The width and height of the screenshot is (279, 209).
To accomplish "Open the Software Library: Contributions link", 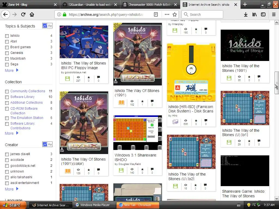I will click(x=23, y=126).
